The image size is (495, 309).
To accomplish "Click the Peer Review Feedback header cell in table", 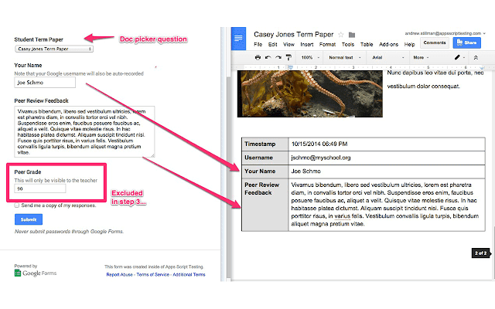I will [265, 205].
